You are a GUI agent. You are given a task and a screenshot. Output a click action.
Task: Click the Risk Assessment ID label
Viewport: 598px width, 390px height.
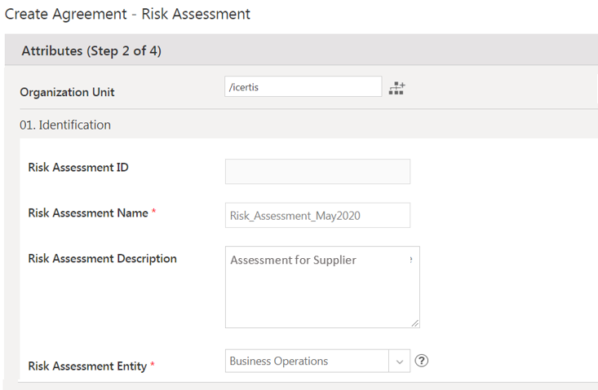pos(78,168)
